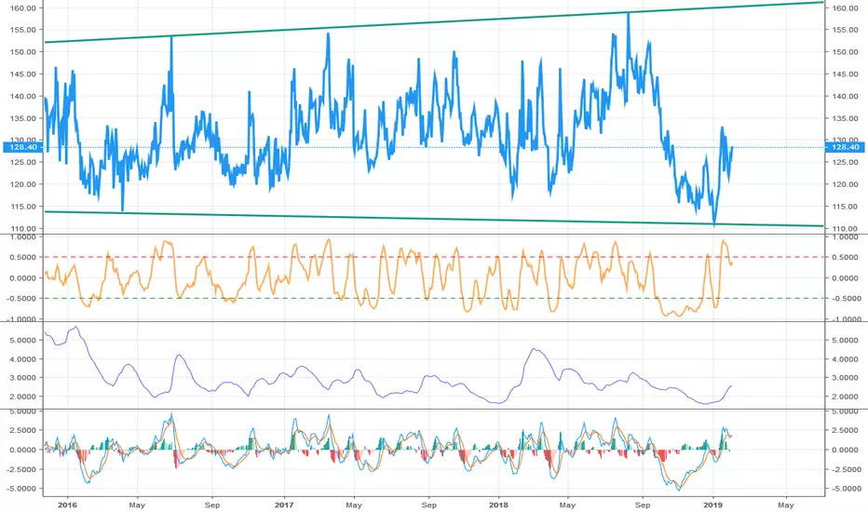Click the 128.40 price tag on left axis
Screen dimensions: 868x512
pos(22,147)
